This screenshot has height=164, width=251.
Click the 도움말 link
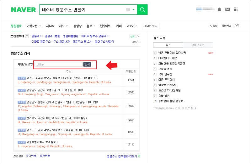coord(214,26)
